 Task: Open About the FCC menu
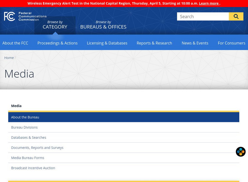(x=15, y=43)
